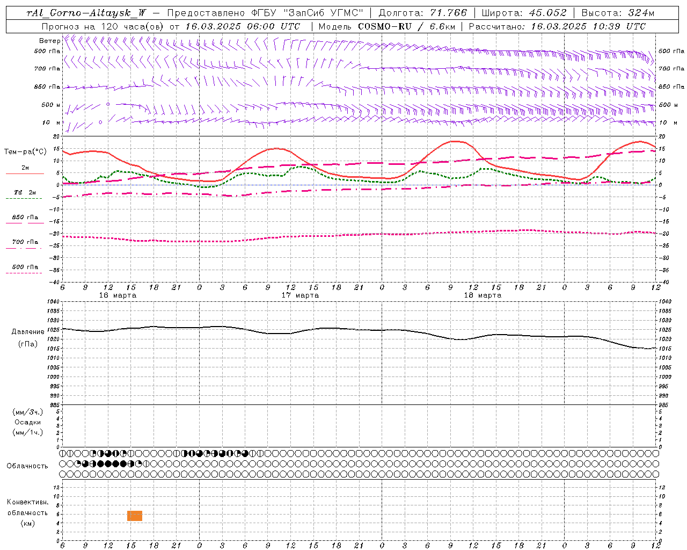Select the Широта: 45.052 value
This screenshot has height=550, width=687.
[524, 13]
